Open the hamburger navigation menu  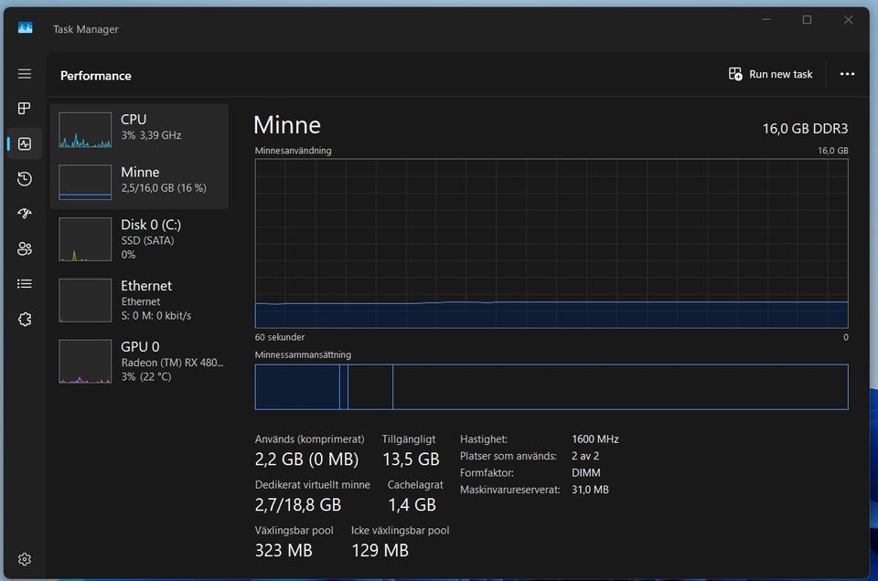[25, 74]
